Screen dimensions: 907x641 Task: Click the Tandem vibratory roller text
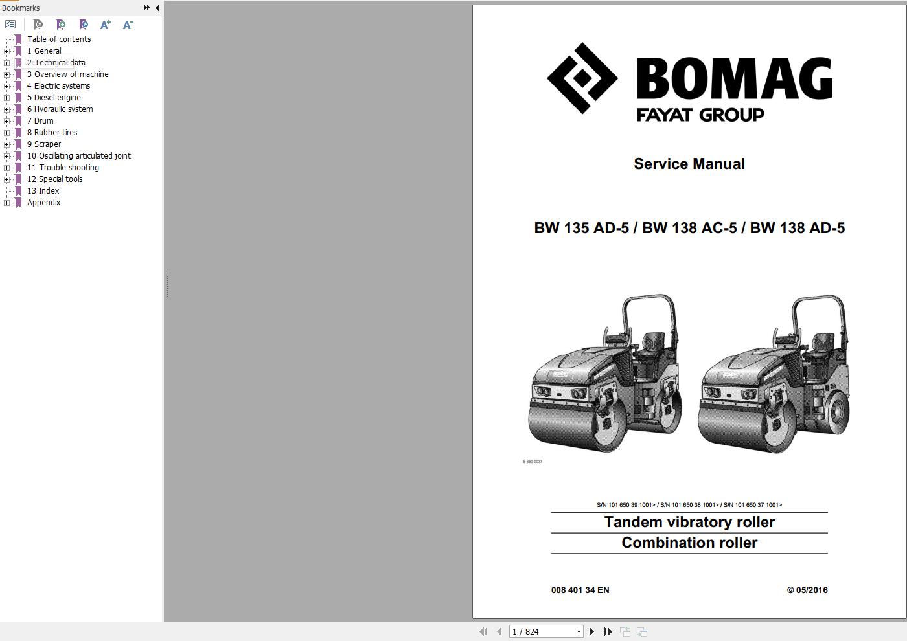pyautogui.click(x=689, y=522)
